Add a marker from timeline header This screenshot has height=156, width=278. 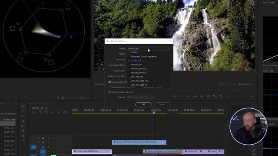(x=52, y=112)
